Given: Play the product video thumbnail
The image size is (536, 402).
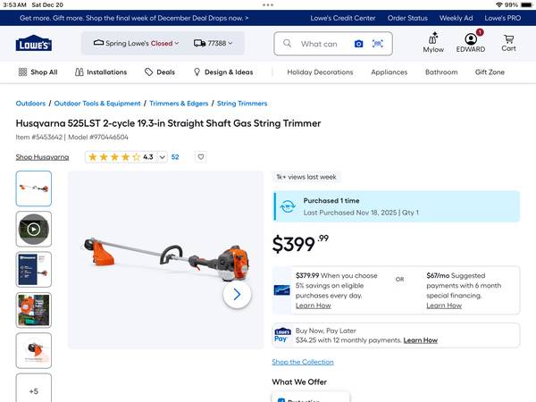Looking at the screenshot, I should [x=34, y=229].
